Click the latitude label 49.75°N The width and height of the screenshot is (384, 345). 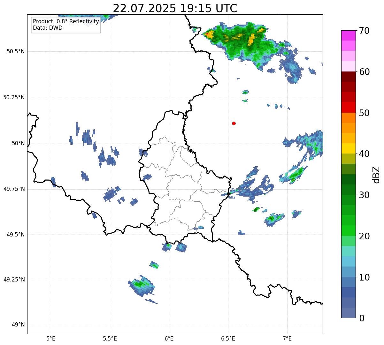pos(14,189)
